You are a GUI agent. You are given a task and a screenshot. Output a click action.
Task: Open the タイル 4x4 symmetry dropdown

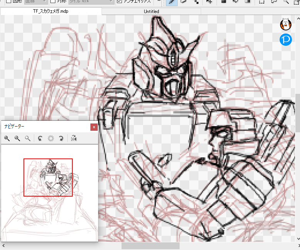tap(91, 2)
